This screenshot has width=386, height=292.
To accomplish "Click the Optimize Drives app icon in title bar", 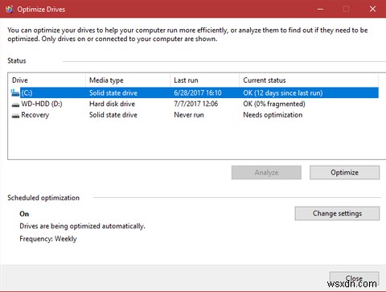I will pyautogui.click(x=10, y=10).
